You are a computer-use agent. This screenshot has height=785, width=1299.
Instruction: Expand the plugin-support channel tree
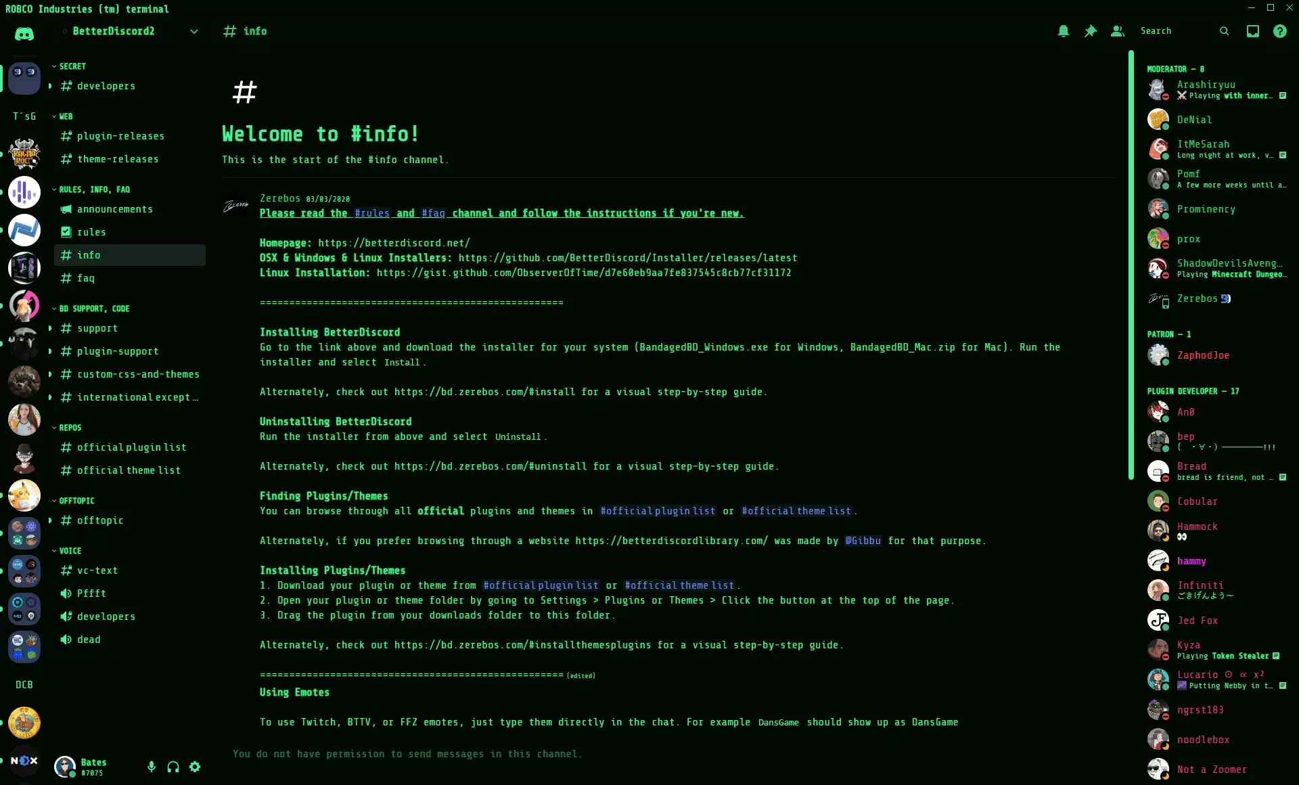point(52,351)
